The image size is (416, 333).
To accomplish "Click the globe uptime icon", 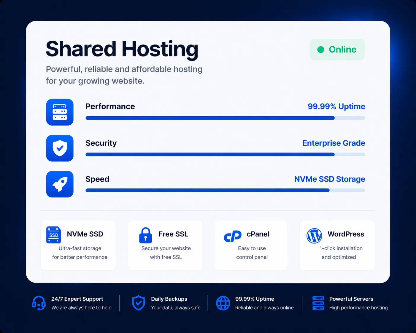I will click(223, 303).
